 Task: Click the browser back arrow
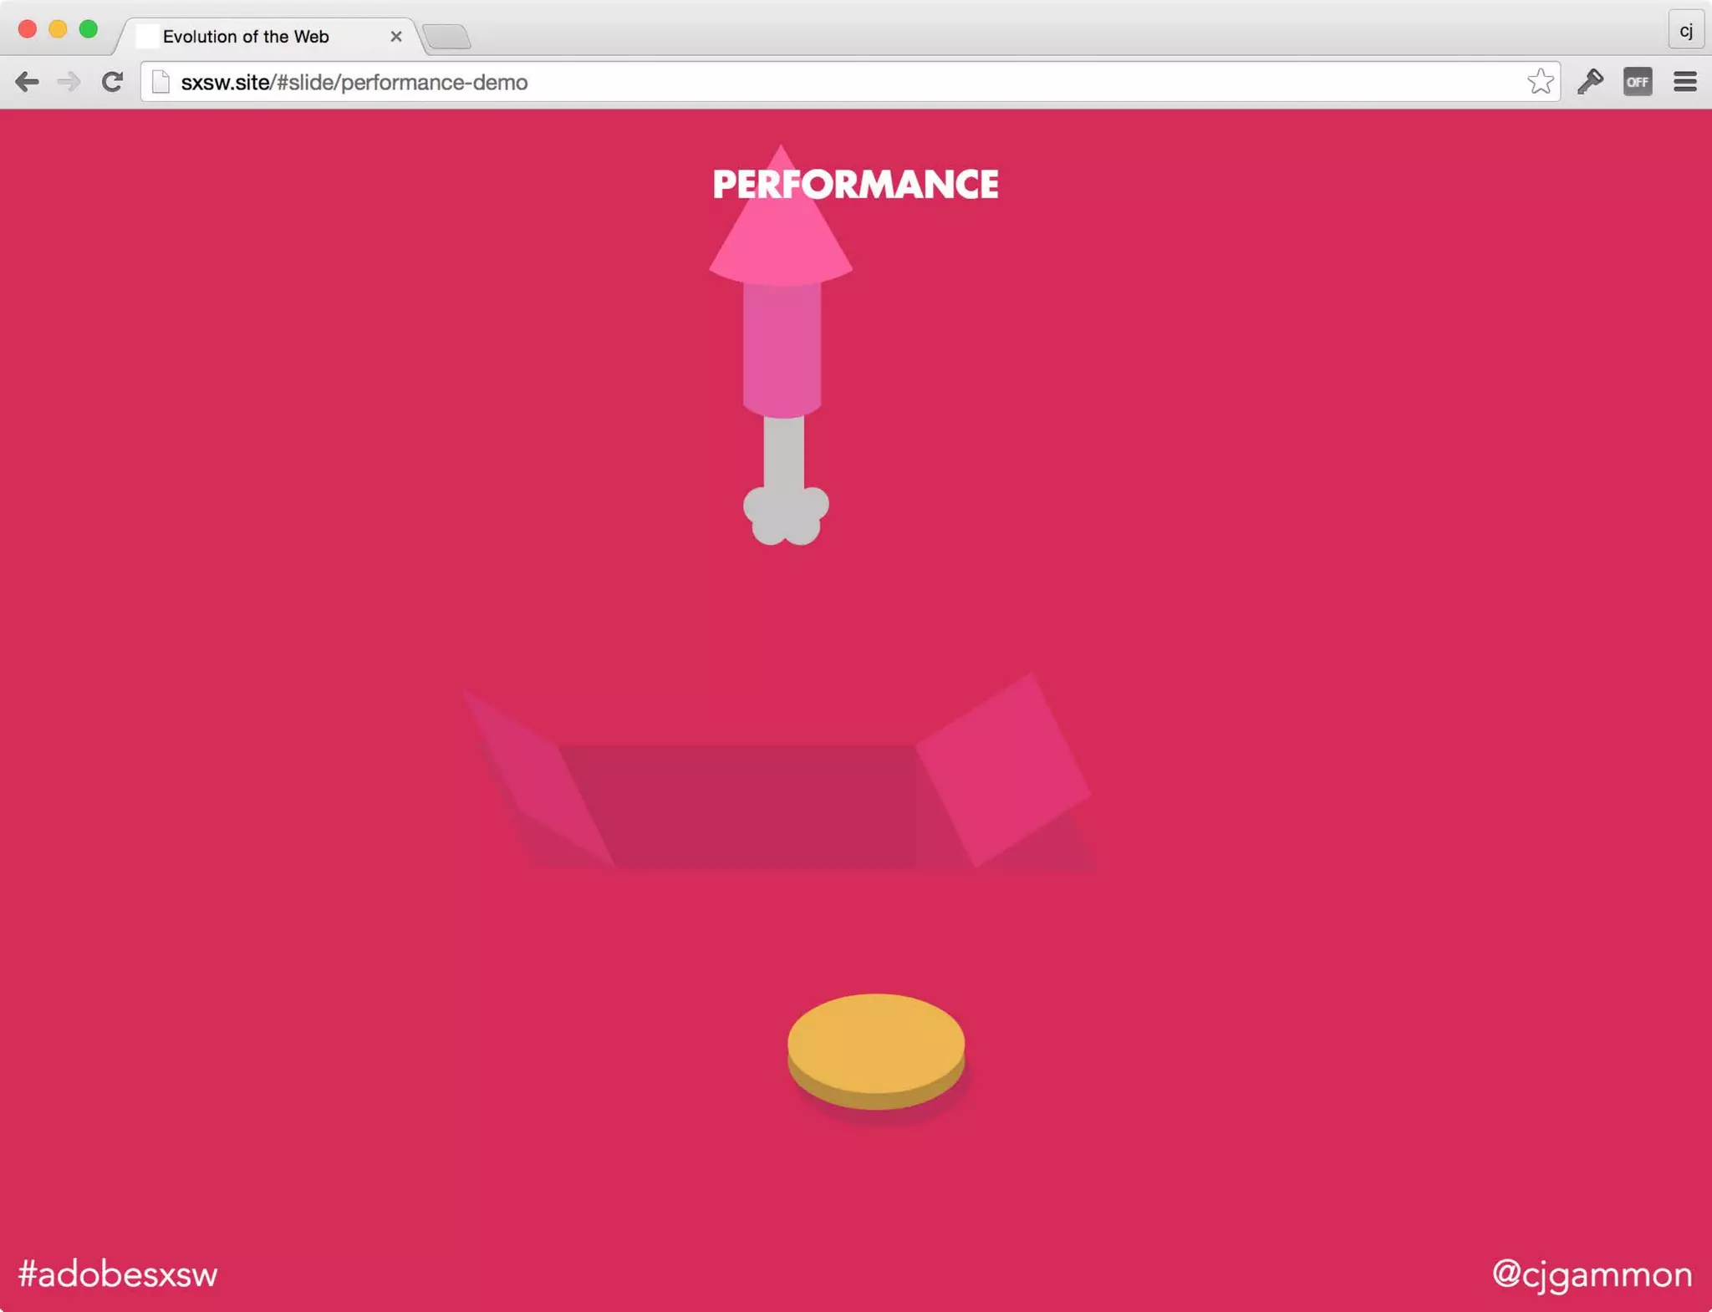27,82
